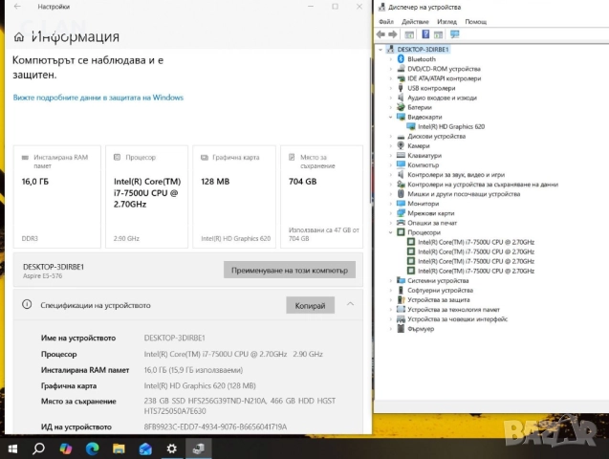Expand the Bluetooth node
The height and width of the screenshot is (459, 609).
pyautogui.click(x=391, y=59)
